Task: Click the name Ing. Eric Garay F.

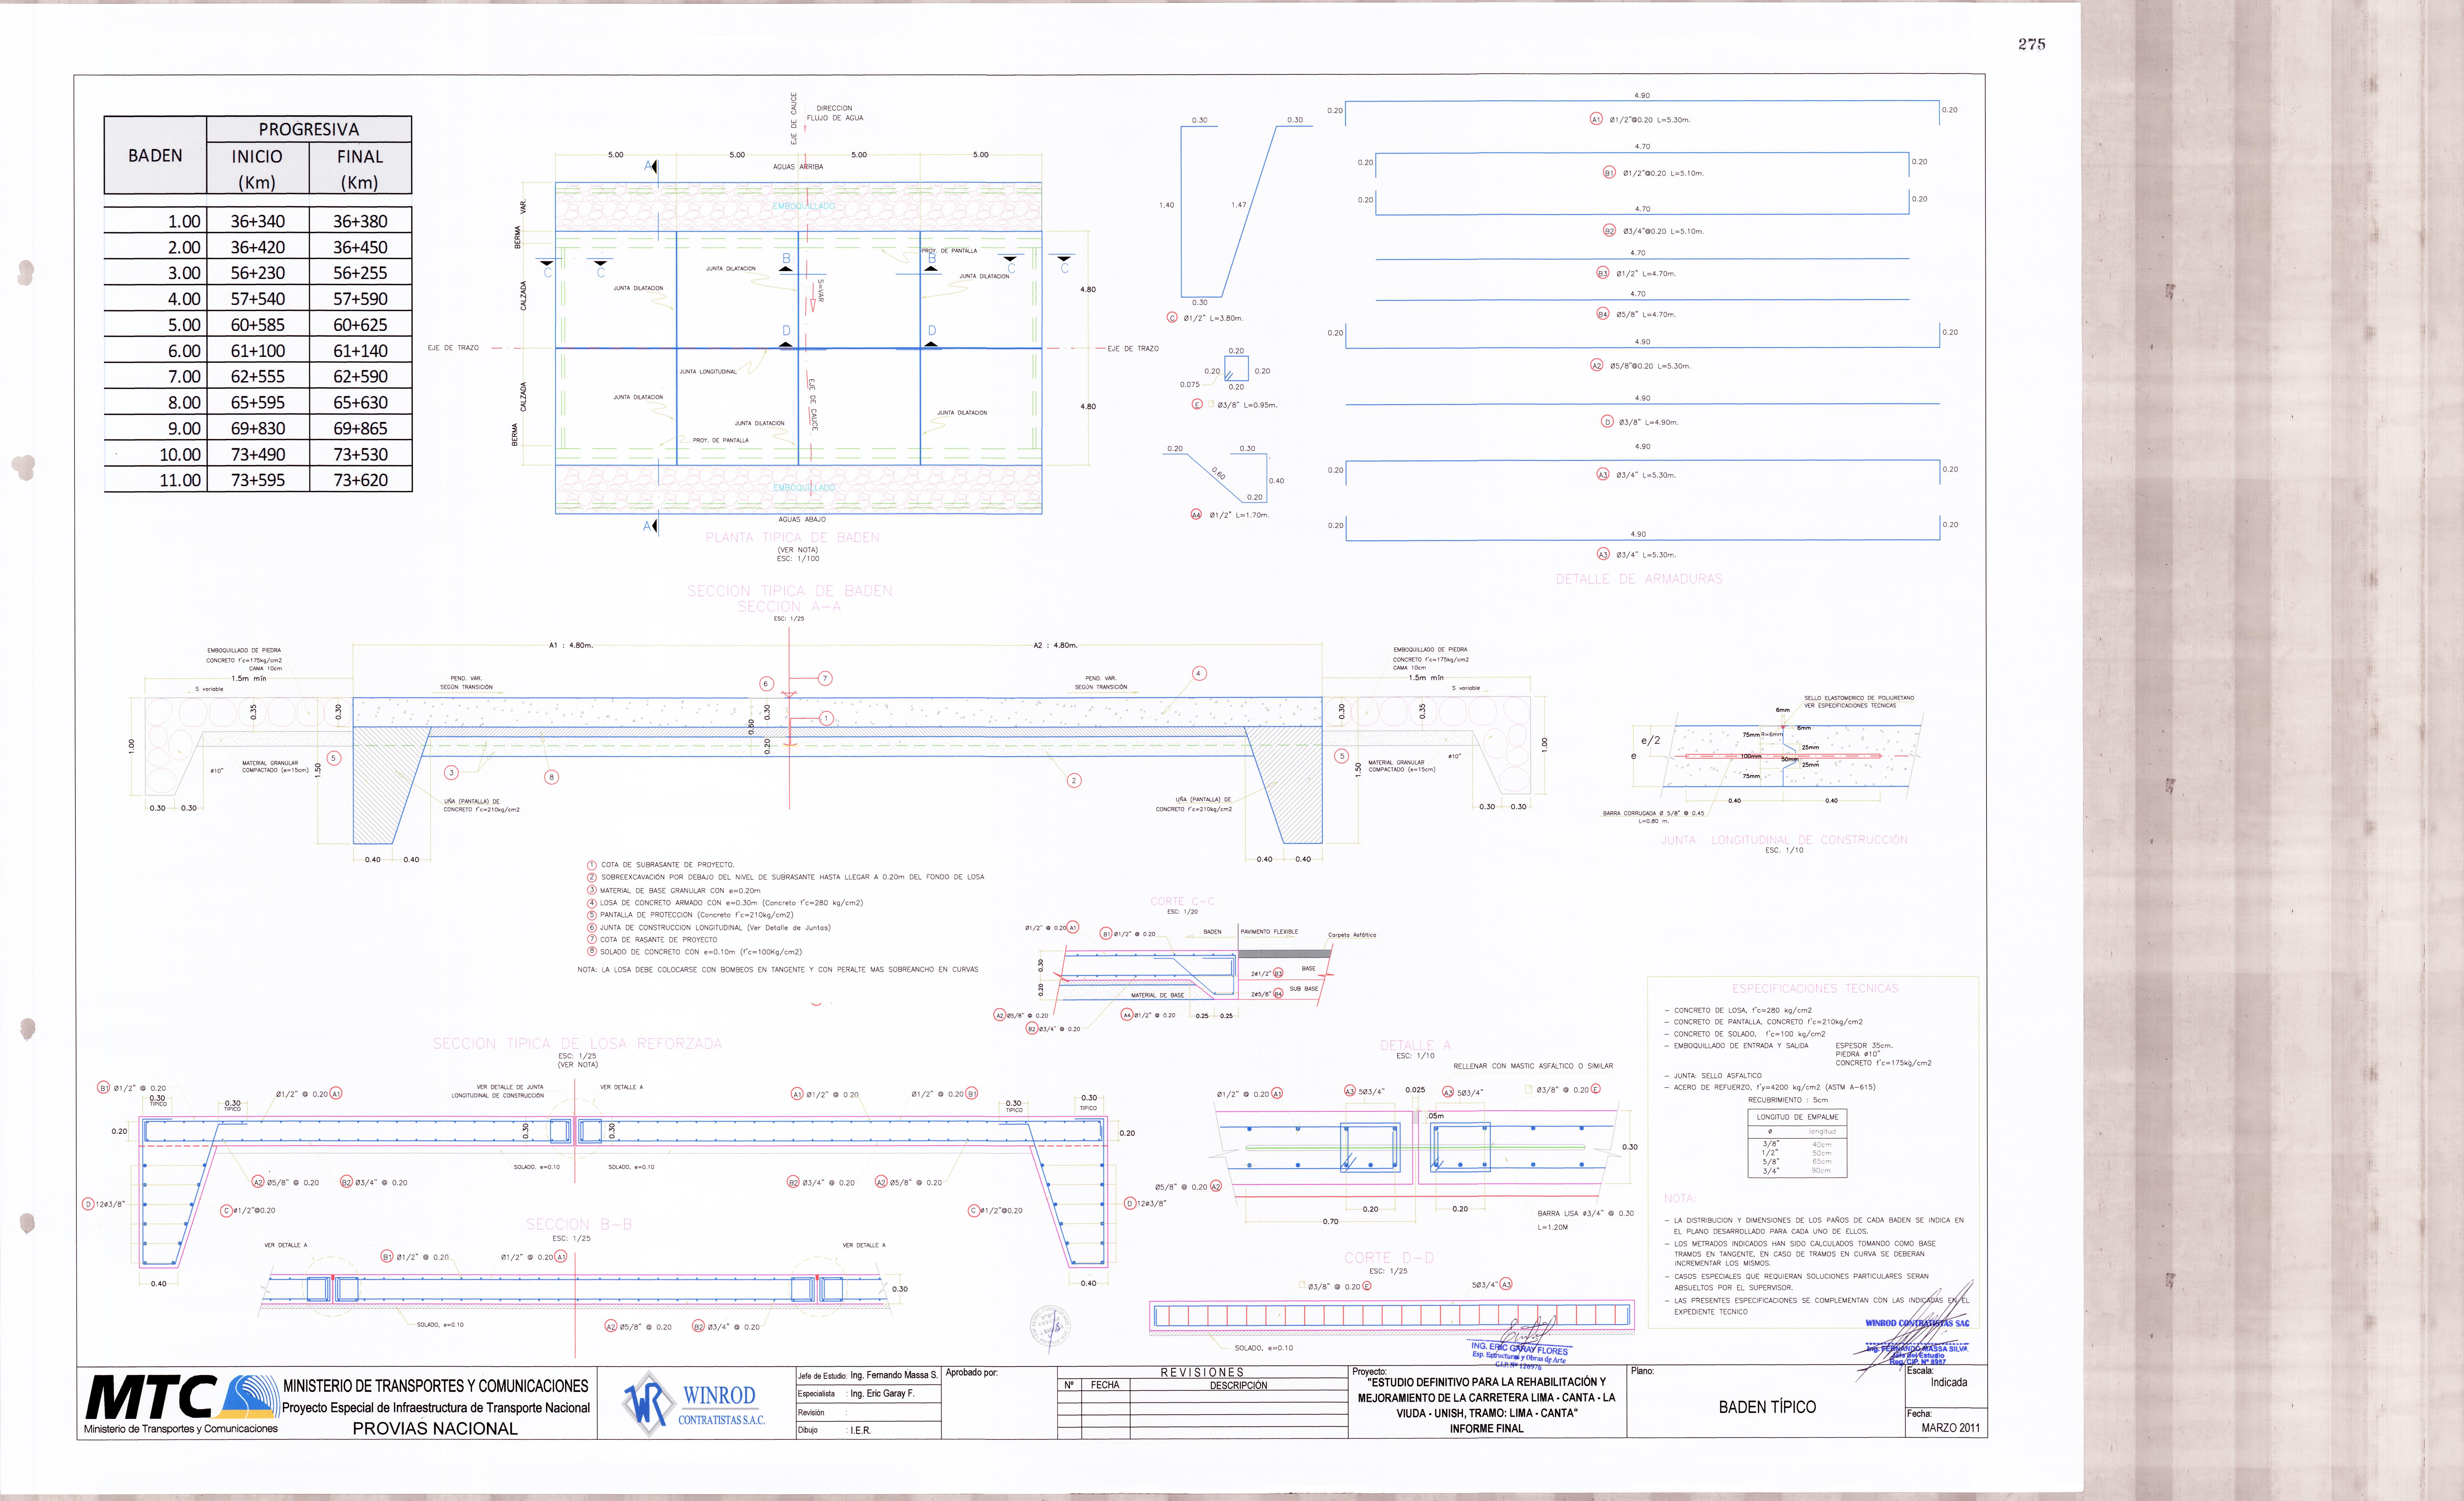Action: tap(882, 1393)
